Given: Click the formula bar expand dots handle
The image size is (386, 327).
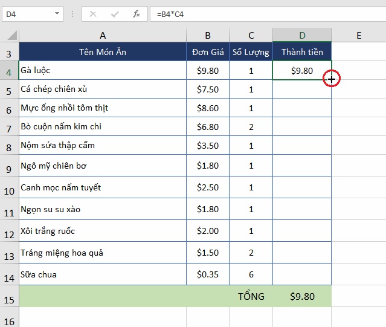Looking at the screenshot, I should (72, 14).
